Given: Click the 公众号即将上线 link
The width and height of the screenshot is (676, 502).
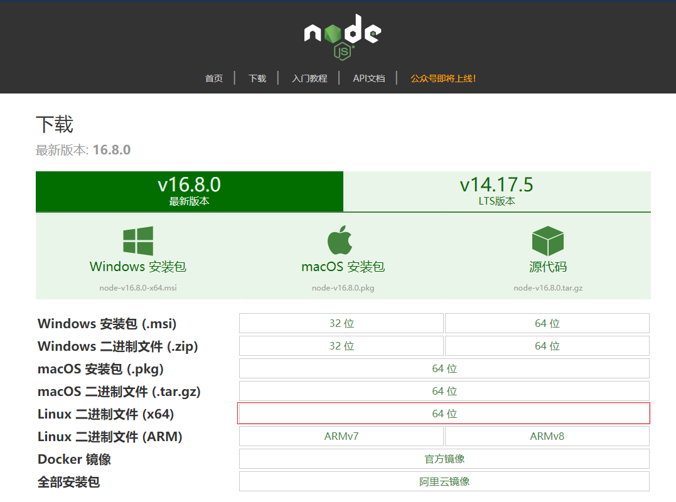Looking at the screenshot, I should (443, 78).
